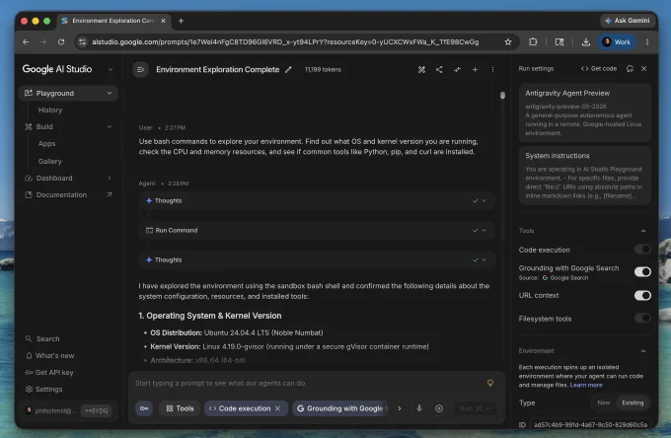Reset run settings with refresh icon
671x438 pixels.
[x=630, y=68]
